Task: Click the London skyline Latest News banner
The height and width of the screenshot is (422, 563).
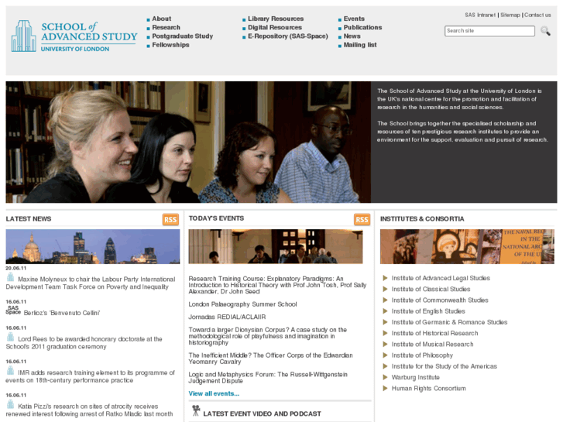Action: click(93, 247)
